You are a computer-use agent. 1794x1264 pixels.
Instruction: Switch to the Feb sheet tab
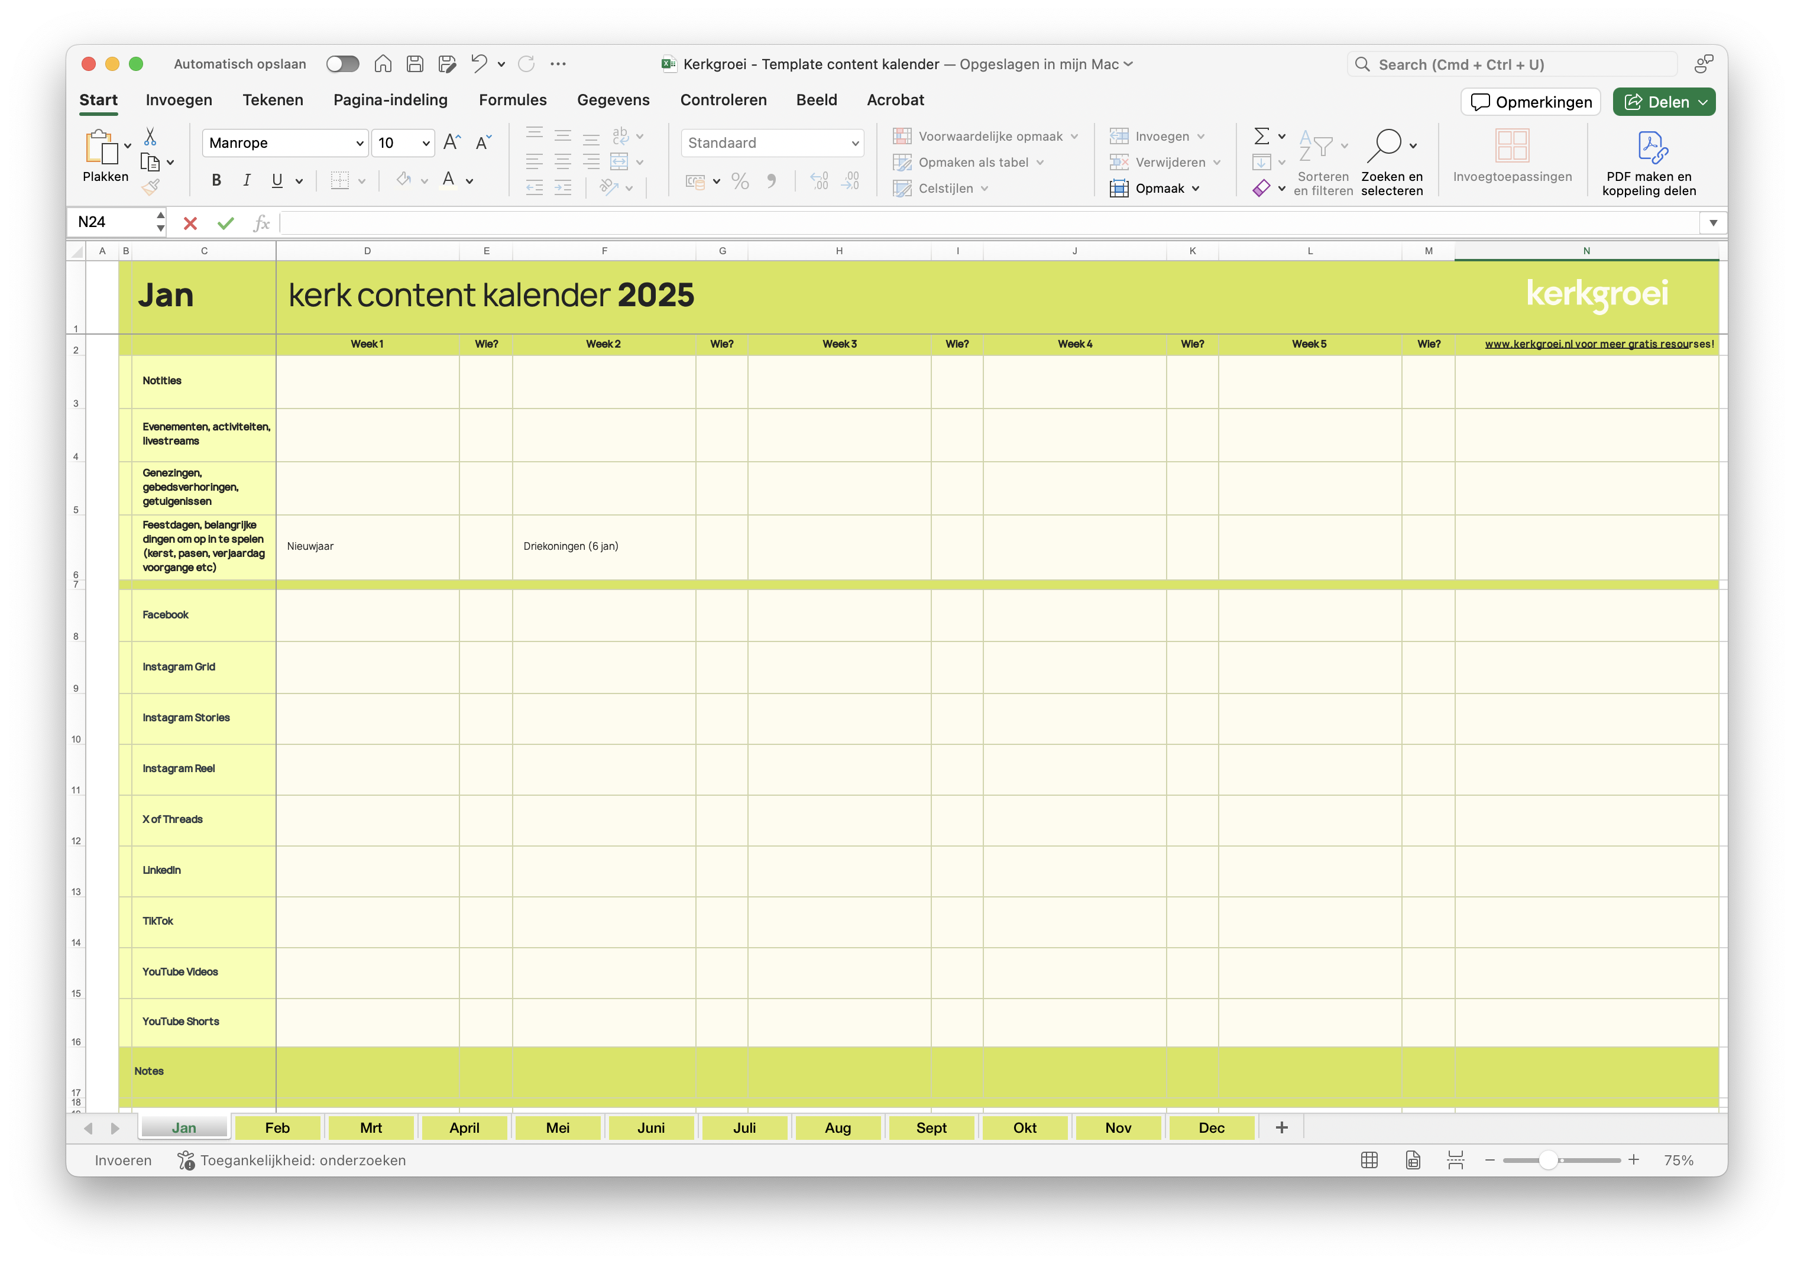click(277, 1127)
